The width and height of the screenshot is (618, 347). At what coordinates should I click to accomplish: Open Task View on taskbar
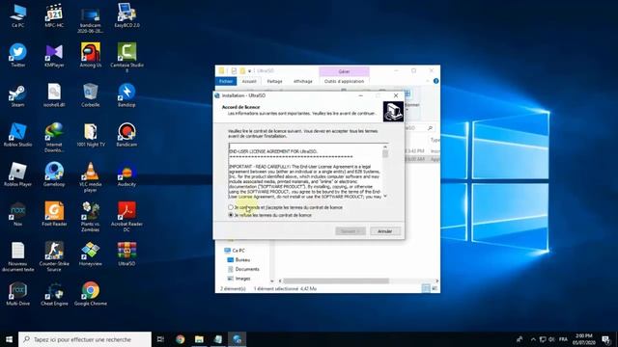tap(160, 339)
